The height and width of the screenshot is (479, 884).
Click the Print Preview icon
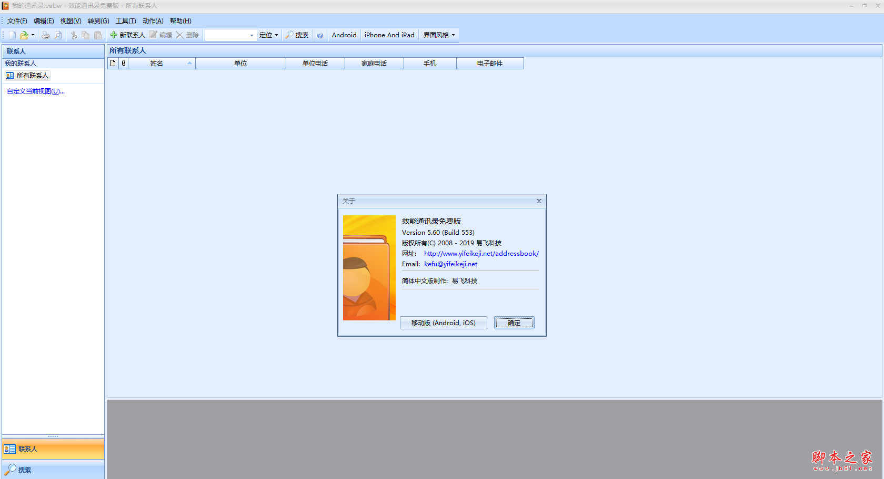click(58, 35)
